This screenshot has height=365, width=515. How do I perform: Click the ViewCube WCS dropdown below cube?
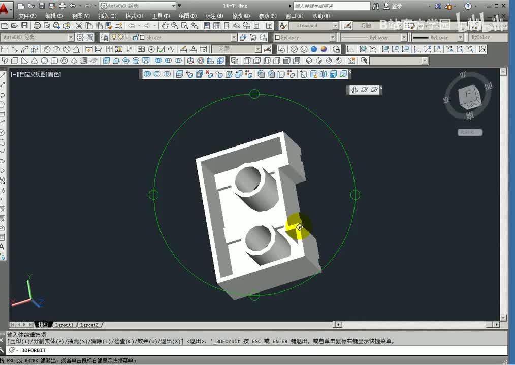tap(470, 132)
